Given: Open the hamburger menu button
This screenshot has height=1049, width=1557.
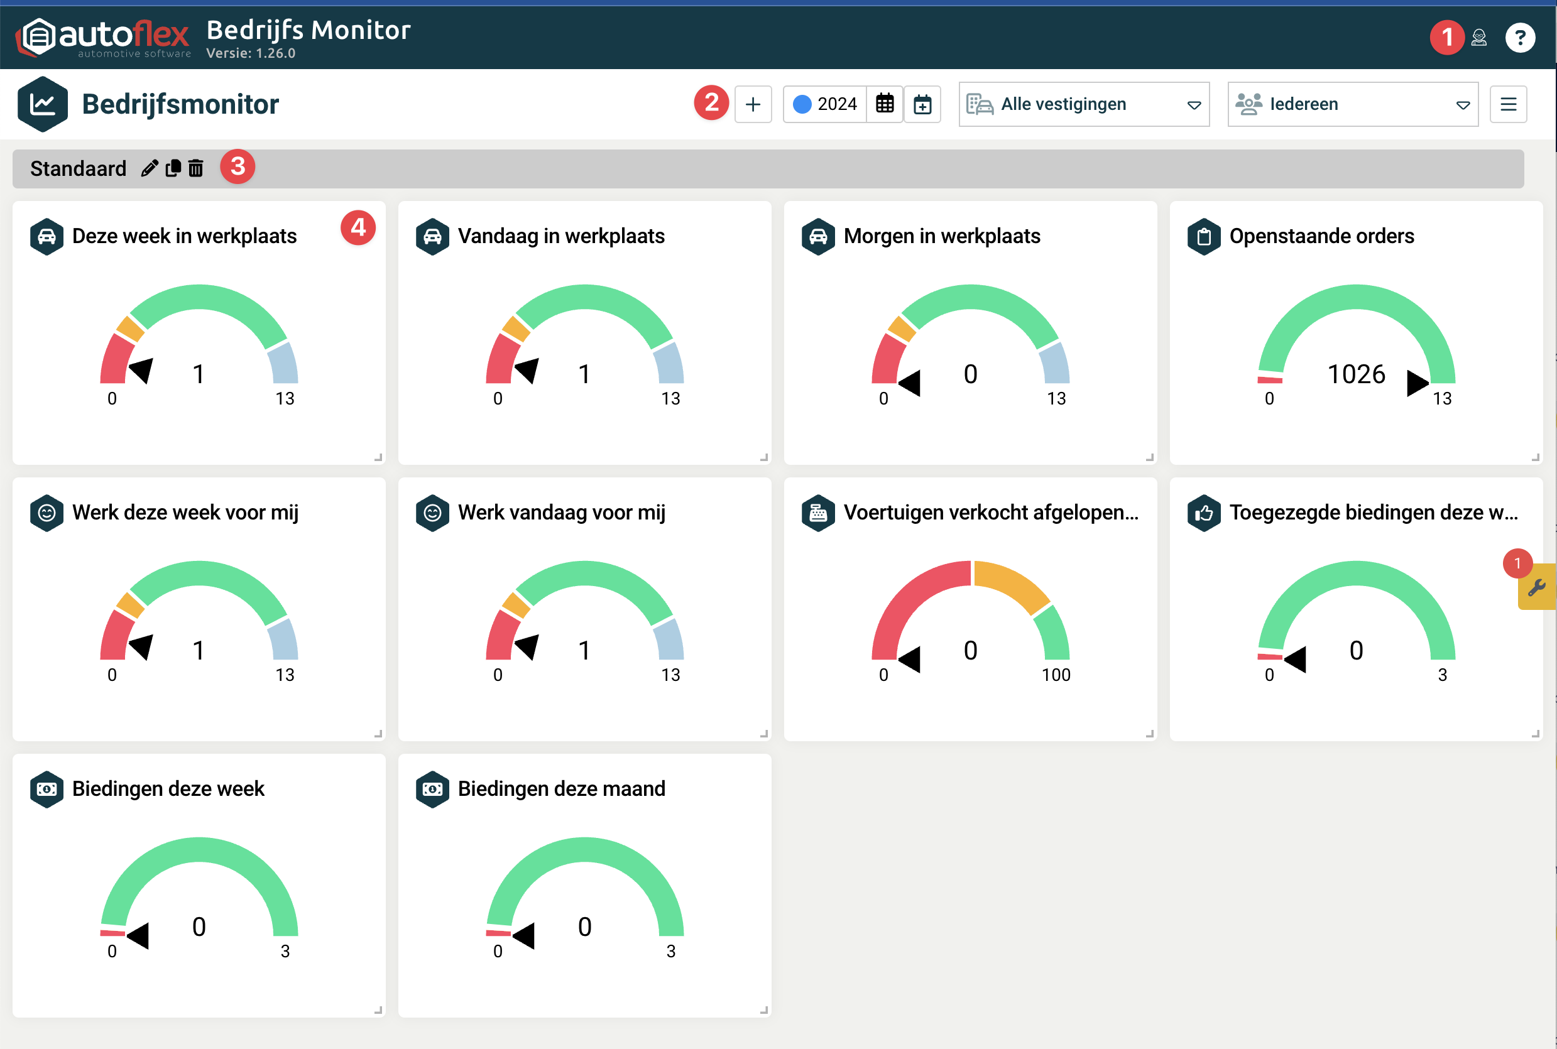Looking at the screenshot, I should (1508, 104).
